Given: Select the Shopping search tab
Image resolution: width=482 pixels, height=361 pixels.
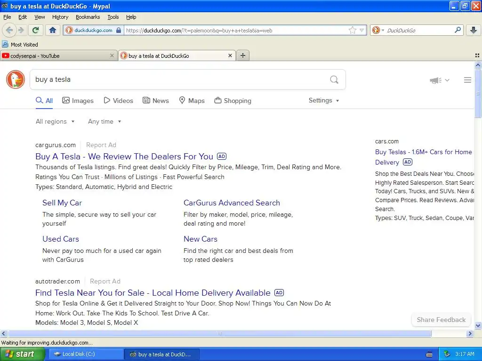Looking at the screenshot, I should 233,101.
